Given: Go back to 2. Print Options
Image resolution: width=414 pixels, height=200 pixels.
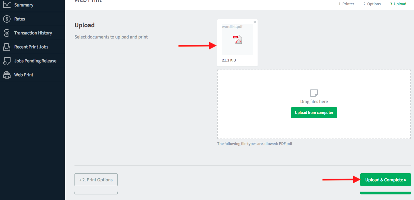Looking at the screenshot, I should (x=96, y=180).
